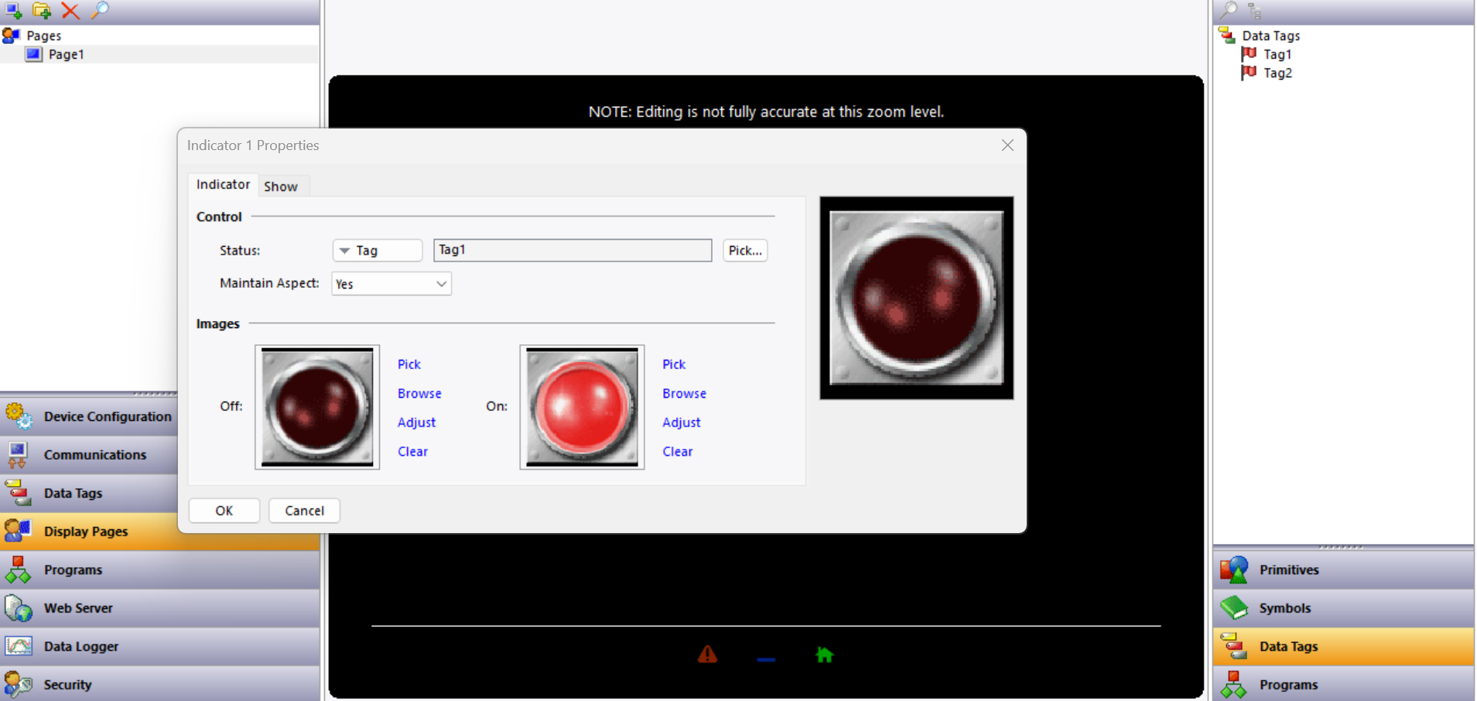Screen dimensions: 1477x701
Task: Select Tag2 in the Data Tags tree
Action: pos(1277,73)
